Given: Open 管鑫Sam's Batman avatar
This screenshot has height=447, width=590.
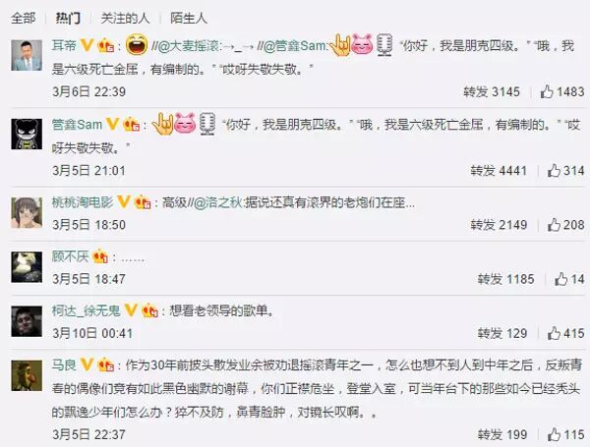Looking at the screenshot, I should [27, 134].
